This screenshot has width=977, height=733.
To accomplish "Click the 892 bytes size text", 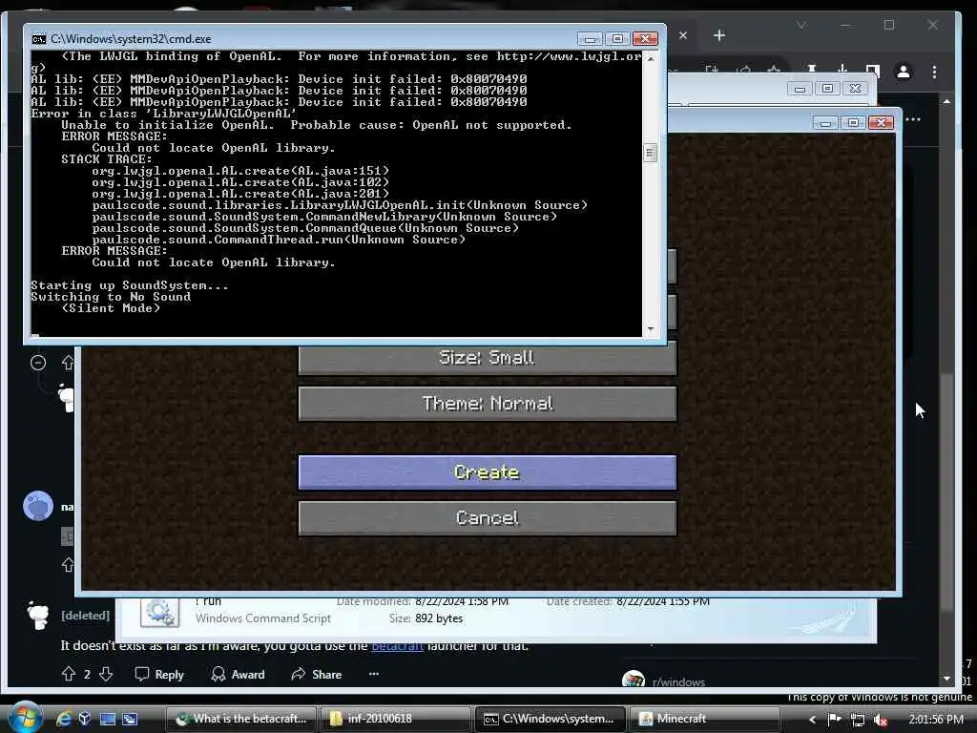I will tap(439, 618).
